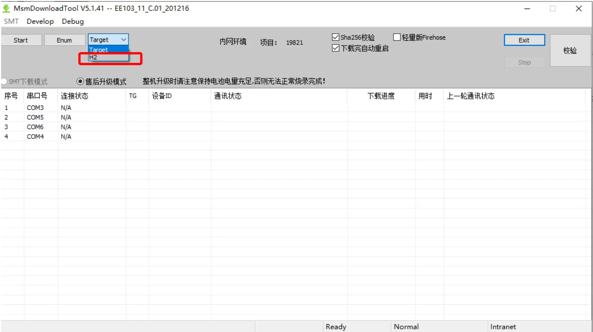Click the Enum button
593x332 pixels.
(64, 40)
